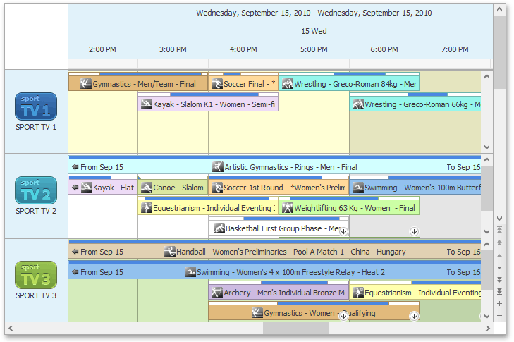
Task: Select the Archery Men's Individual Bronze icon
Action: pos(217,293)
